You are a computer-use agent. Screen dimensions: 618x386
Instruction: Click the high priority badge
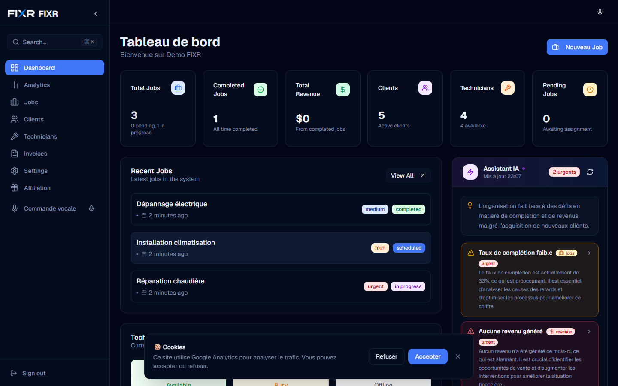[x=380, y=248]
